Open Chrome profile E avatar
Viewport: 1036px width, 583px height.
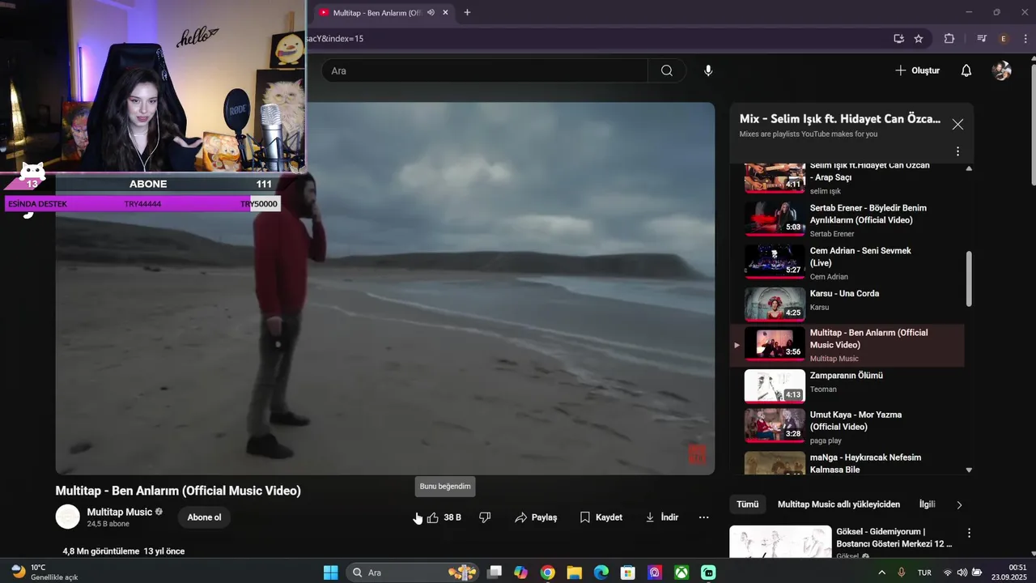(x=1004, y=38)
